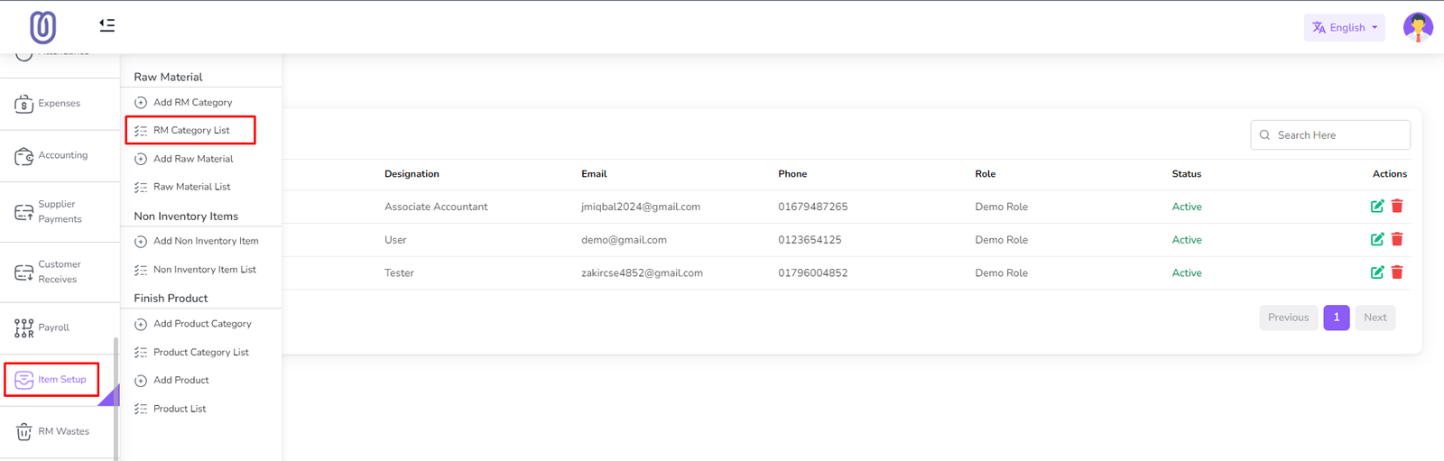Screen dimensions: 1444x461
Task: Click the Next pagination button
Action: pyautogui.click(x=1375, y=318)
